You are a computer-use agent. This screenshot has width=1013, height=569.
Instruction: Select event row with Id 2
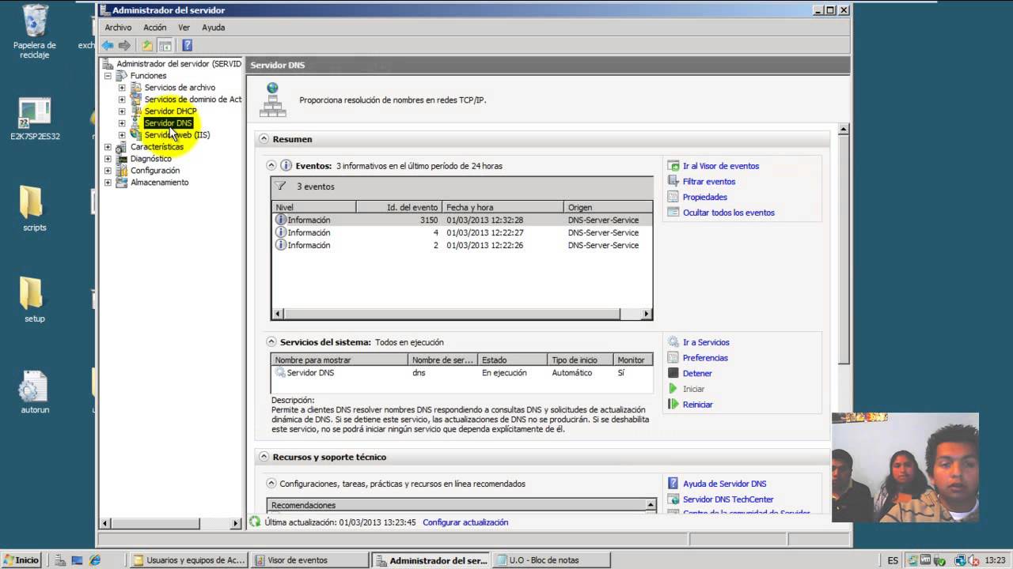tap(462, 245)
